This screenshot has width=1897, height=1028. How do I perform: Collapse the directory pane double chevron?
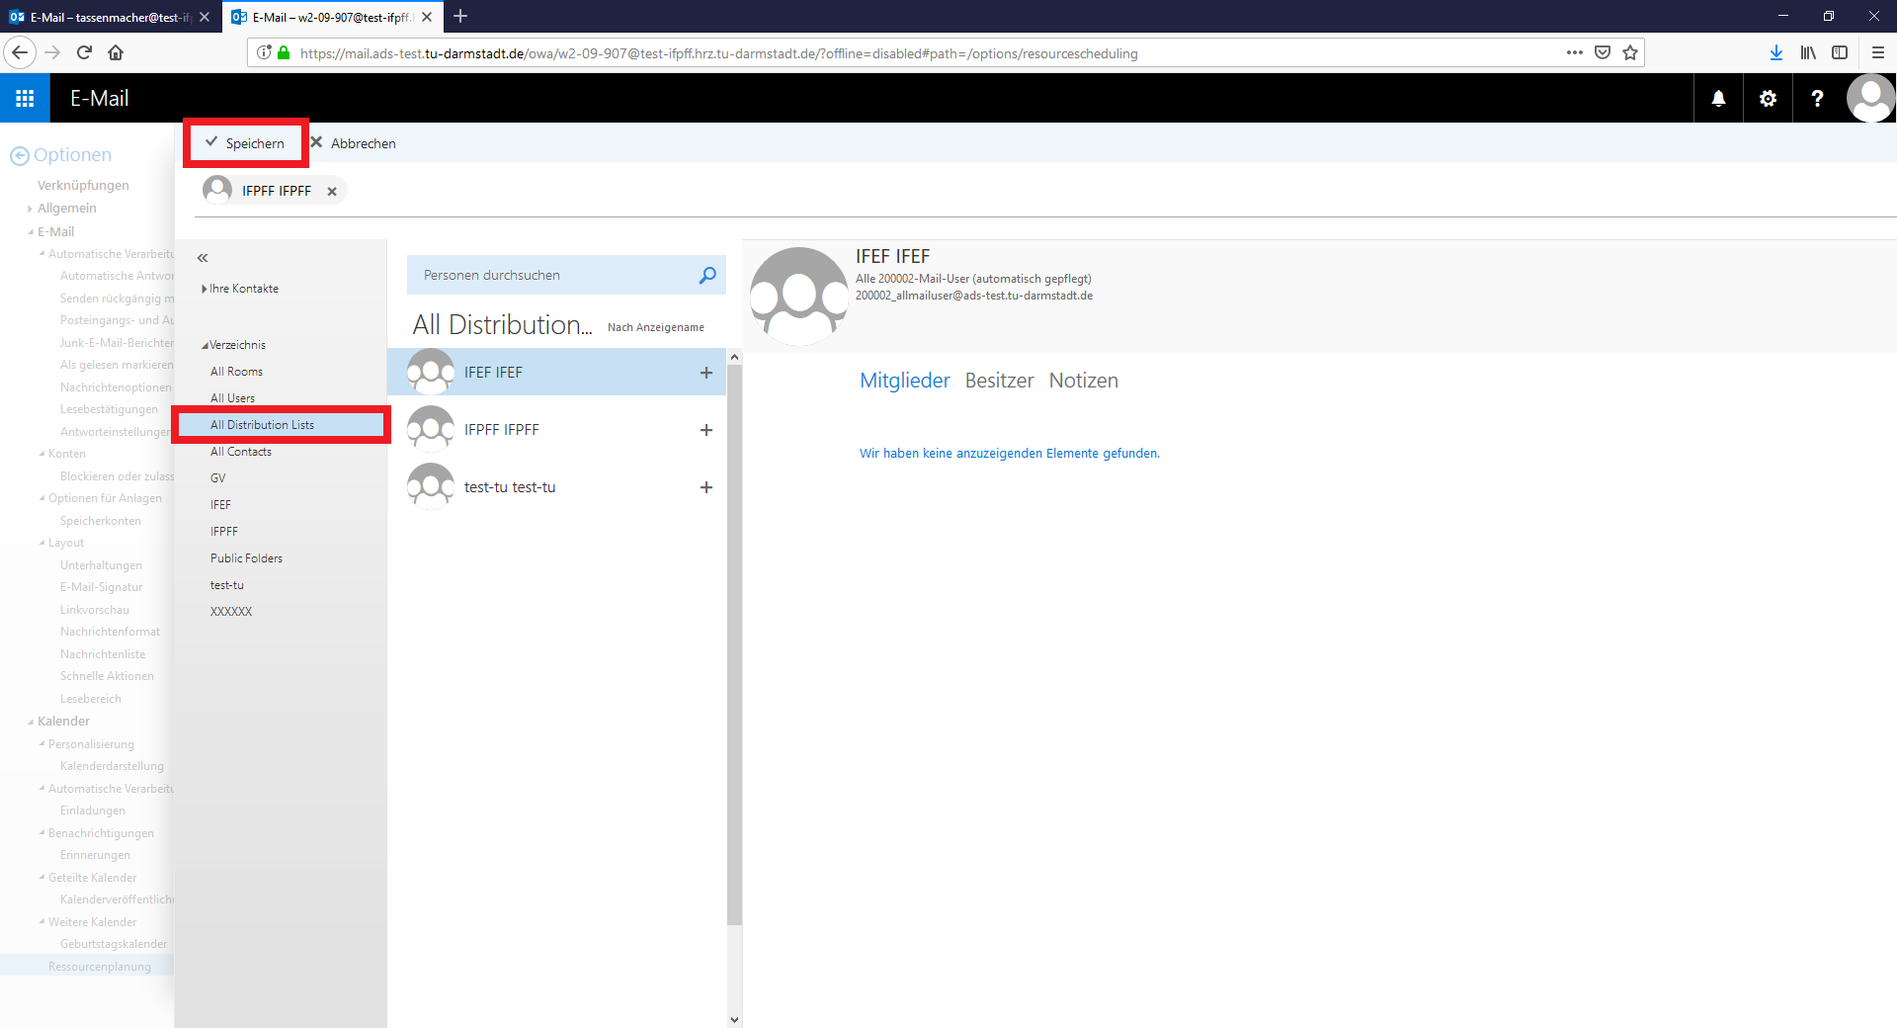coord(203,258)
